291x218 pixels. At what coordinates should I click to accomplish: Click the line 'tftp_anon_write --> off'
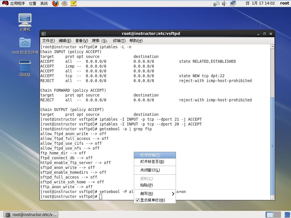point(66,187)
